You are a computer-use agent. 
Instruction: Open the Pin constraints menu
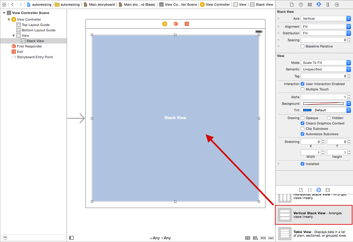click(x=263, y=238)
